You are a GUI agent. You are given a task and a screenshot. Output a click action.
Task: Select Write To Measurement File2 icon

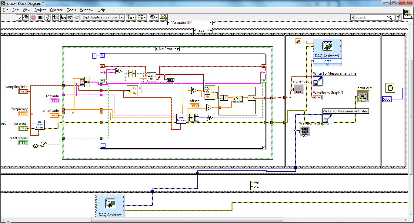click(x=327, y=118)
